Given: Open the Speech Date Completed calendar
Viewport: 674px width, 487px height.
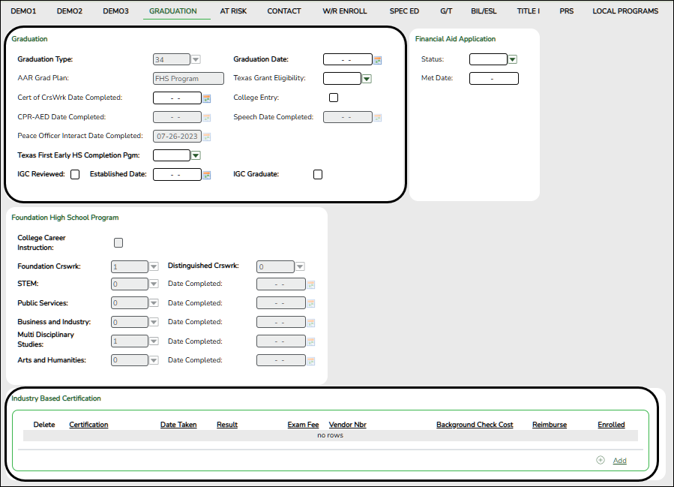Looking at the screenshot, I should click(x=379, y=117).
